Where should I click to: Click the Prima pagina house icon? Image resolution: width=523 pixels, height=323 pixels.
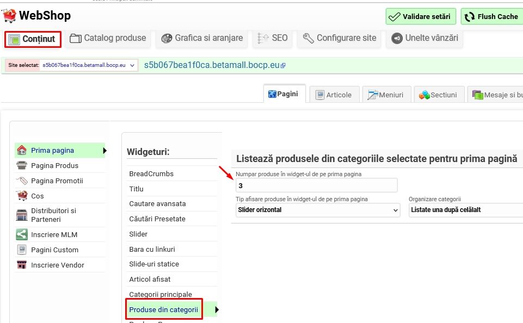click(22, 151)
